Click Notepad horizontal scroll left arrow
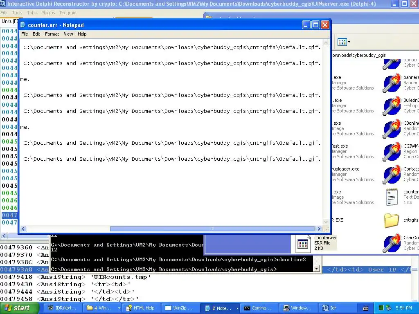 click(x=23, y=229)
